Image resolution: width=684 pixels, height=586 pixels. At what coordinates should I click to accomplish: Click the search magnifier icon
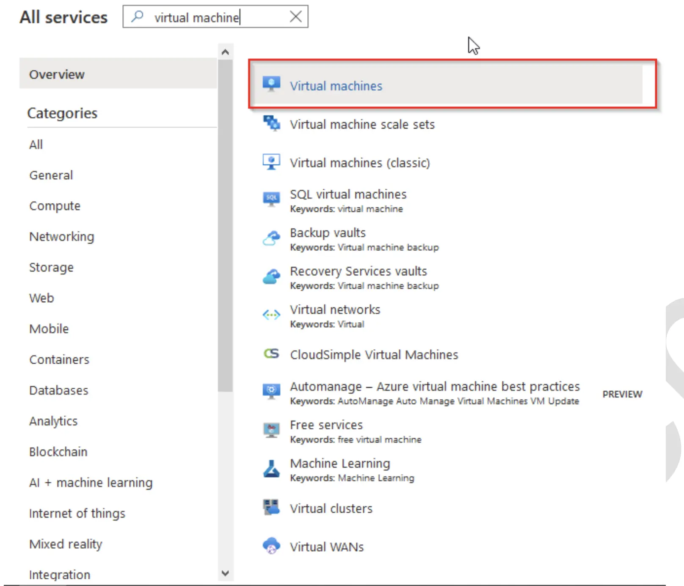(x=137, y=17)
